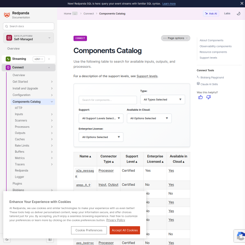Click the thumbs down icon
245x245 pixels.
[208, 97]
